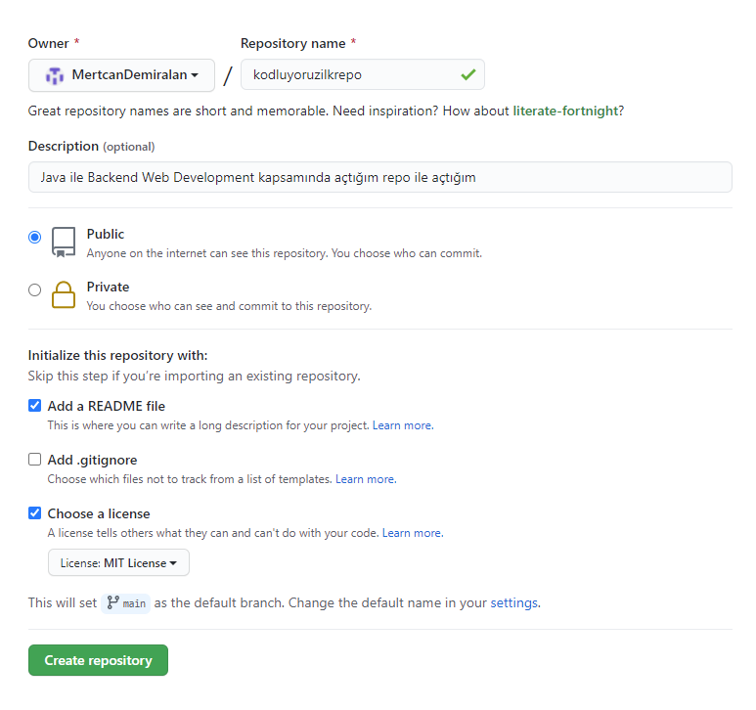Click the 'Description (optional)' label
The image size is (756, 710).
coord(92,146)
